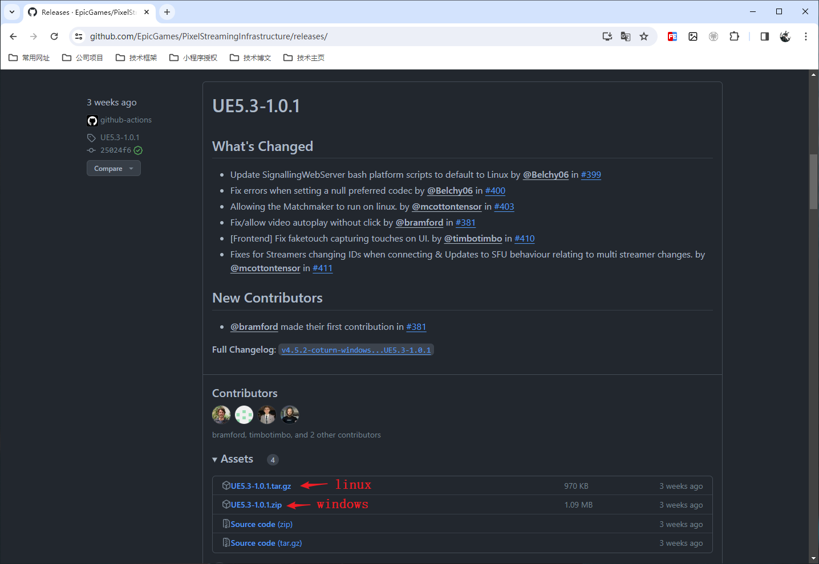Open the extensions puzzle-piece icon
This screenshot has height=564, width=819.
734,36
